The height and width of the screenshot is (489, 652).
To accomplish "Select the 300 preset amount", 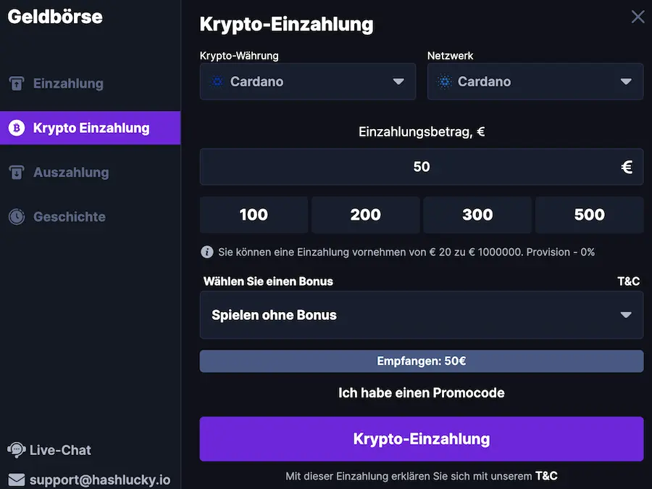I will [477, 215].
